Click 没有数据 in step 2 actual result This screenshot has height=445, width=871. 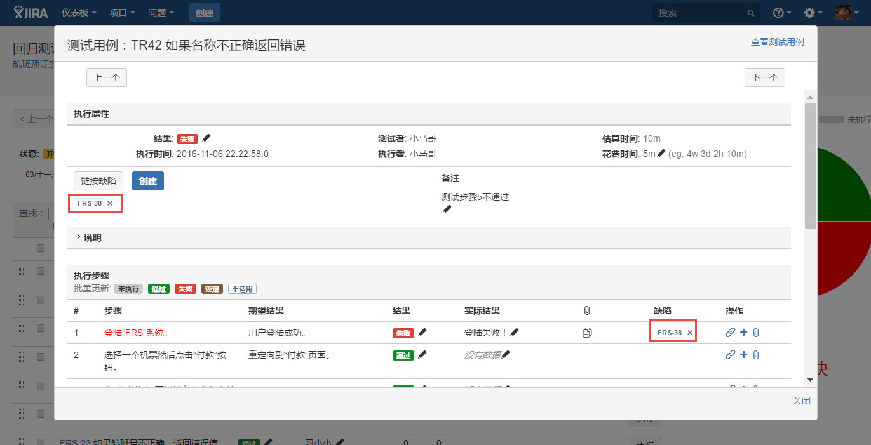point(482,355)
